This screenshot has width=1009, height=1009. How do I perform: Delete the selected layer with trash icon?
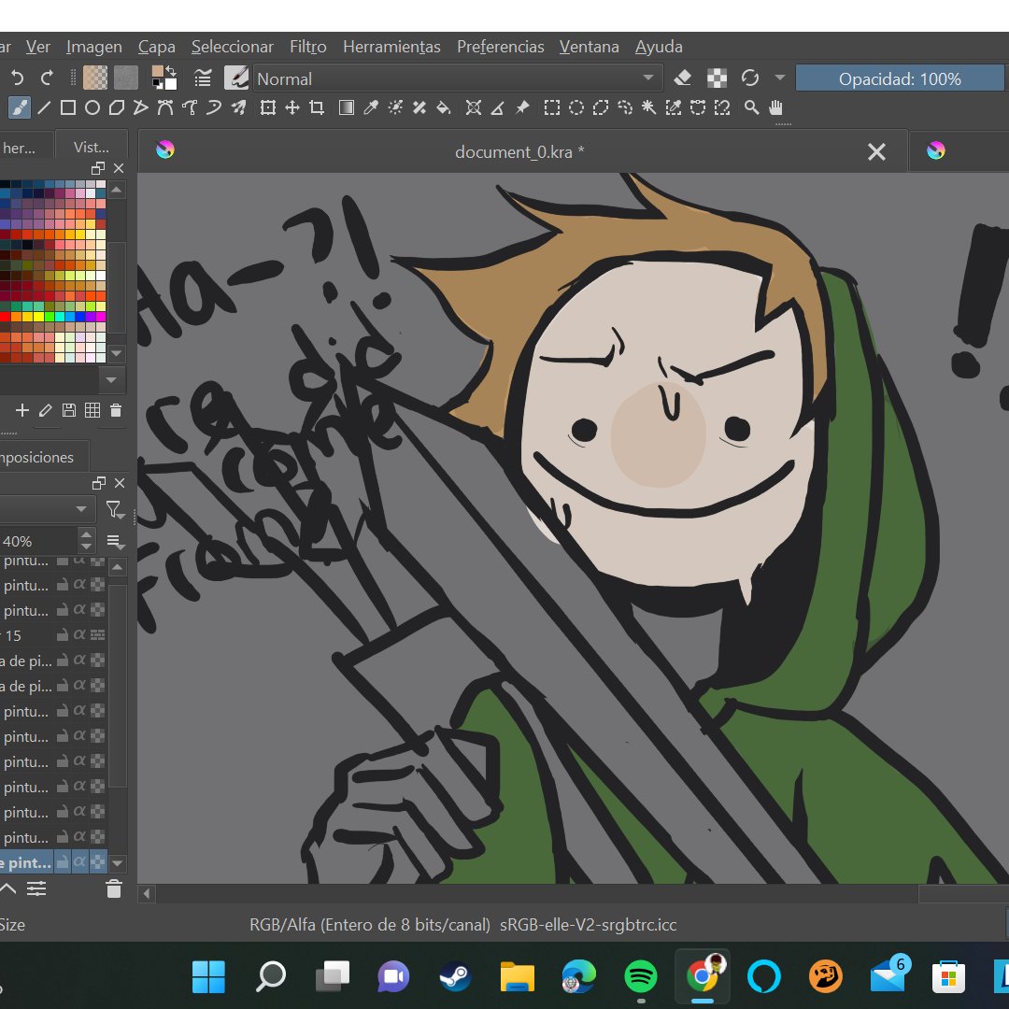pyautogui.click(x=114, y=888)
